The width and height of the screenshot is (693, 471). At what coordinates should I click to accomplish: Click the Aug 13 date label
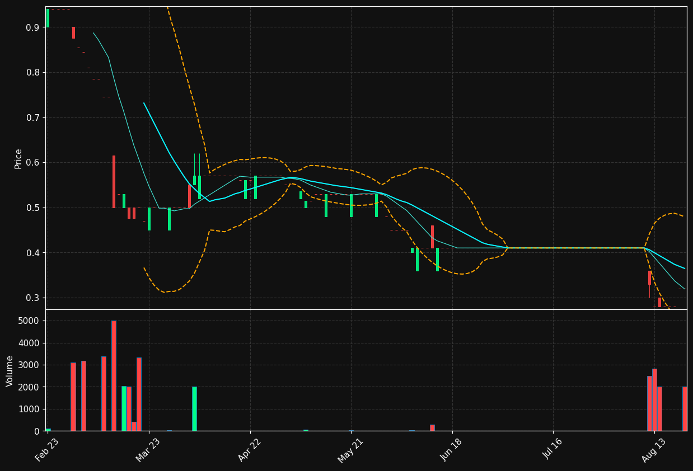[653, 450]
